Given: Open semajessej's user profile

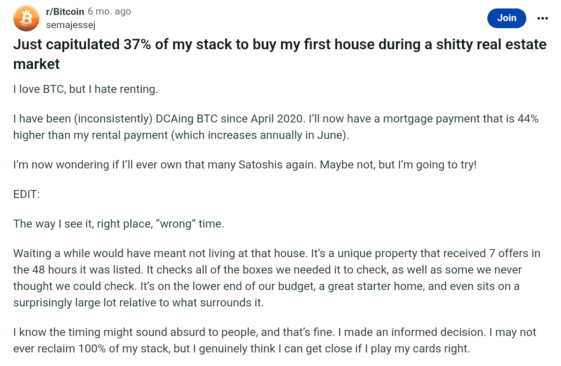Looking at the screenshot, I should coord(71,25).
